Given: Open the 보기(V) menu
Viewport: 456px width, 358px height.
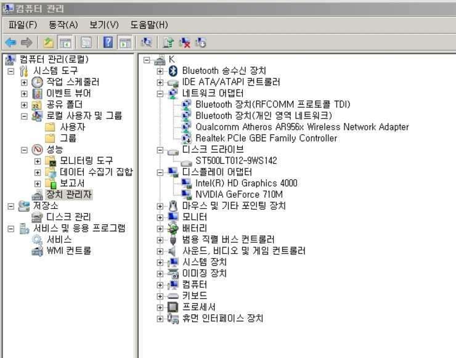Looking at the screenshot, I should [x=104, y=25].
